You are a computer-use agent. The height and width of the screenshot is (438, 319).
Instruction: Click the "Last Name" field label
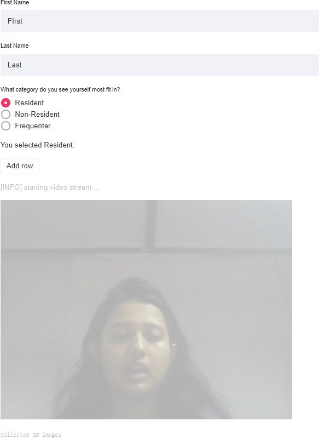coord(14,45)
